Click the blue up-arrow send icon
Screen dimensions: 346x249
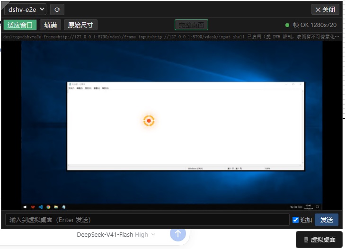[178, 233]
